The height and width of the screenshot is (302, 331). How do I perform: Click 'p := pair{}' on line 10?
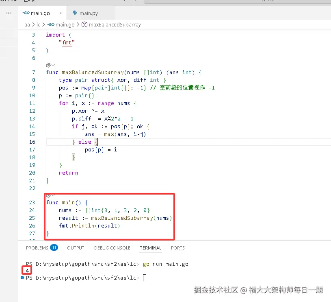pos(77,96)
